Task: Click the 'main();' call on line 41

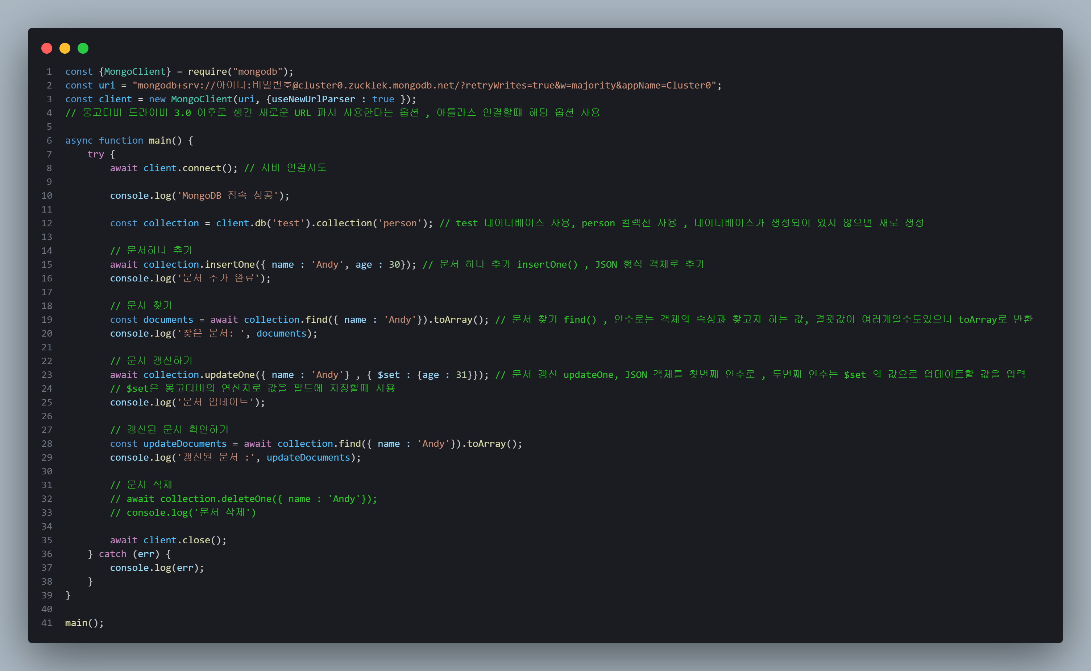Action: click(x=84, y=623)
